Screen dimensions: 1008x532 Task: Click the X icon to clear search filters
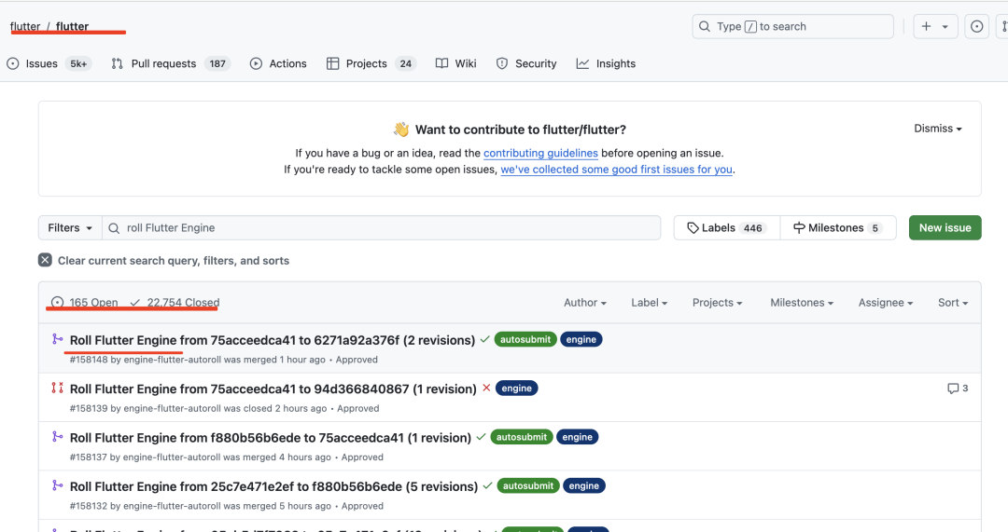point(45,260)
